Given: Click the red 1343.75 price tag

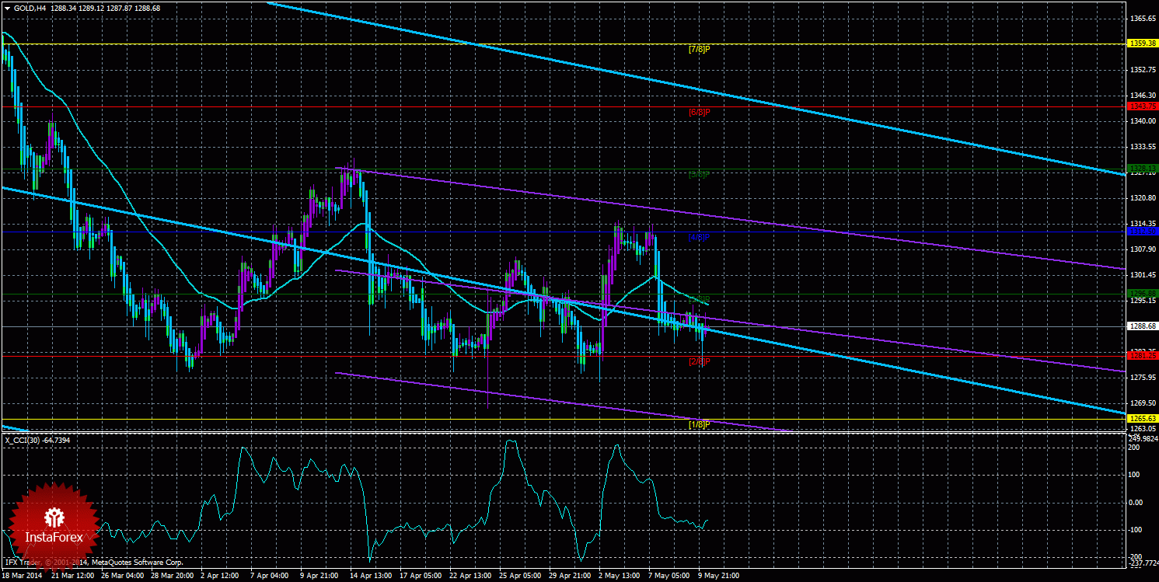Looking at the screenshot, I should point(1142,106).
